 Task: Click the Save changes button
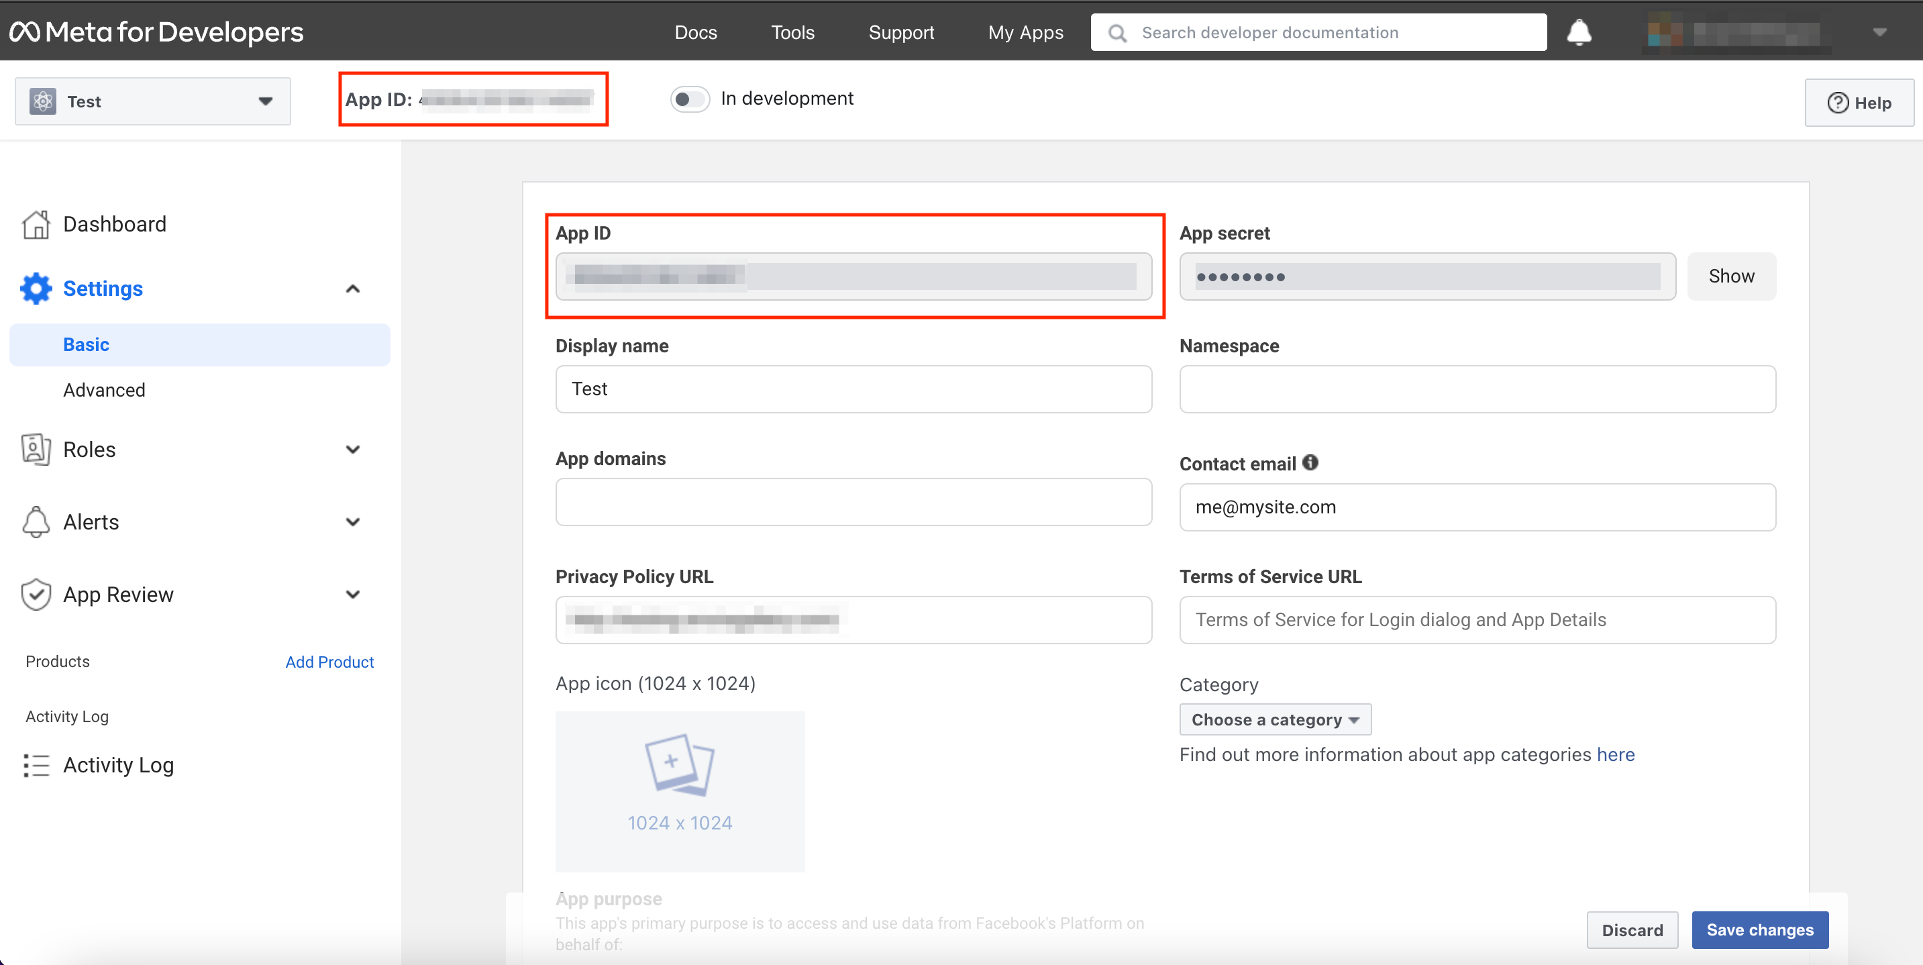[x=1759, y=929]
